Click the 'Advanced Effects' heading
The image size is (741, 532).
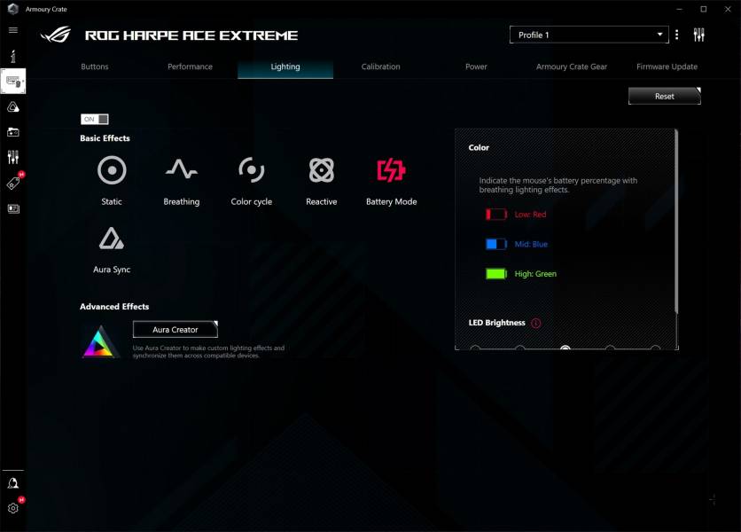[114, 307]
